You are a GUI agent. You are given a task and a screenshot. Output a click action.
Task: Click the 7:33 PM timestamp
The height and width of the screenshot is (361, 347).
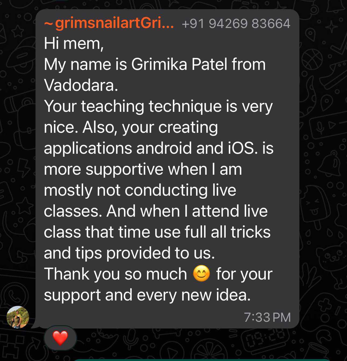tap(267, 317)
